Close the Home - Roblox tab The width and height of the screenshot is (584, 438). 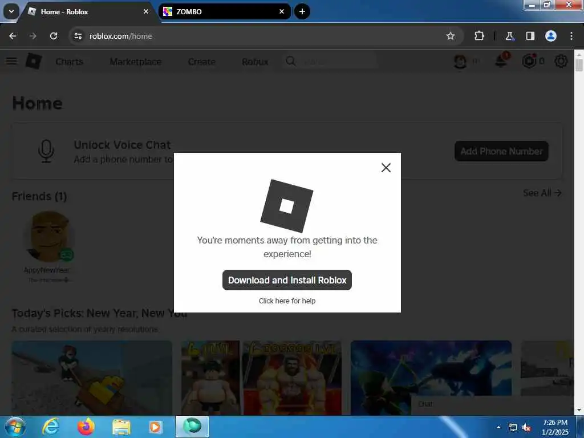[146, 11]
